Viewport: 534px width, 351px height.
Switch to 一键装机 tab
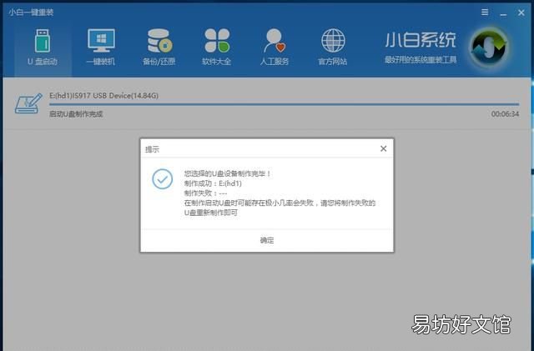coord(101,48)
